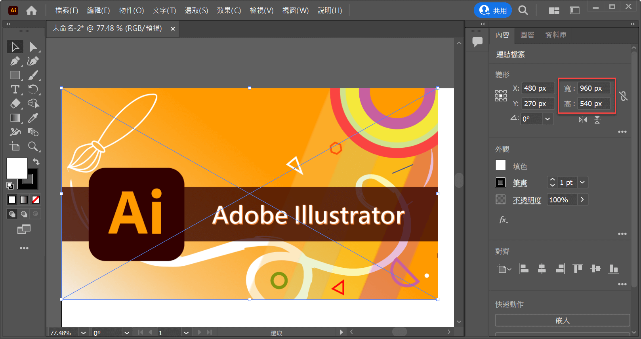The height and width of the screenshot is (339, 641).
Task: Set color mode to Gradient
Action: pos(24,200)
